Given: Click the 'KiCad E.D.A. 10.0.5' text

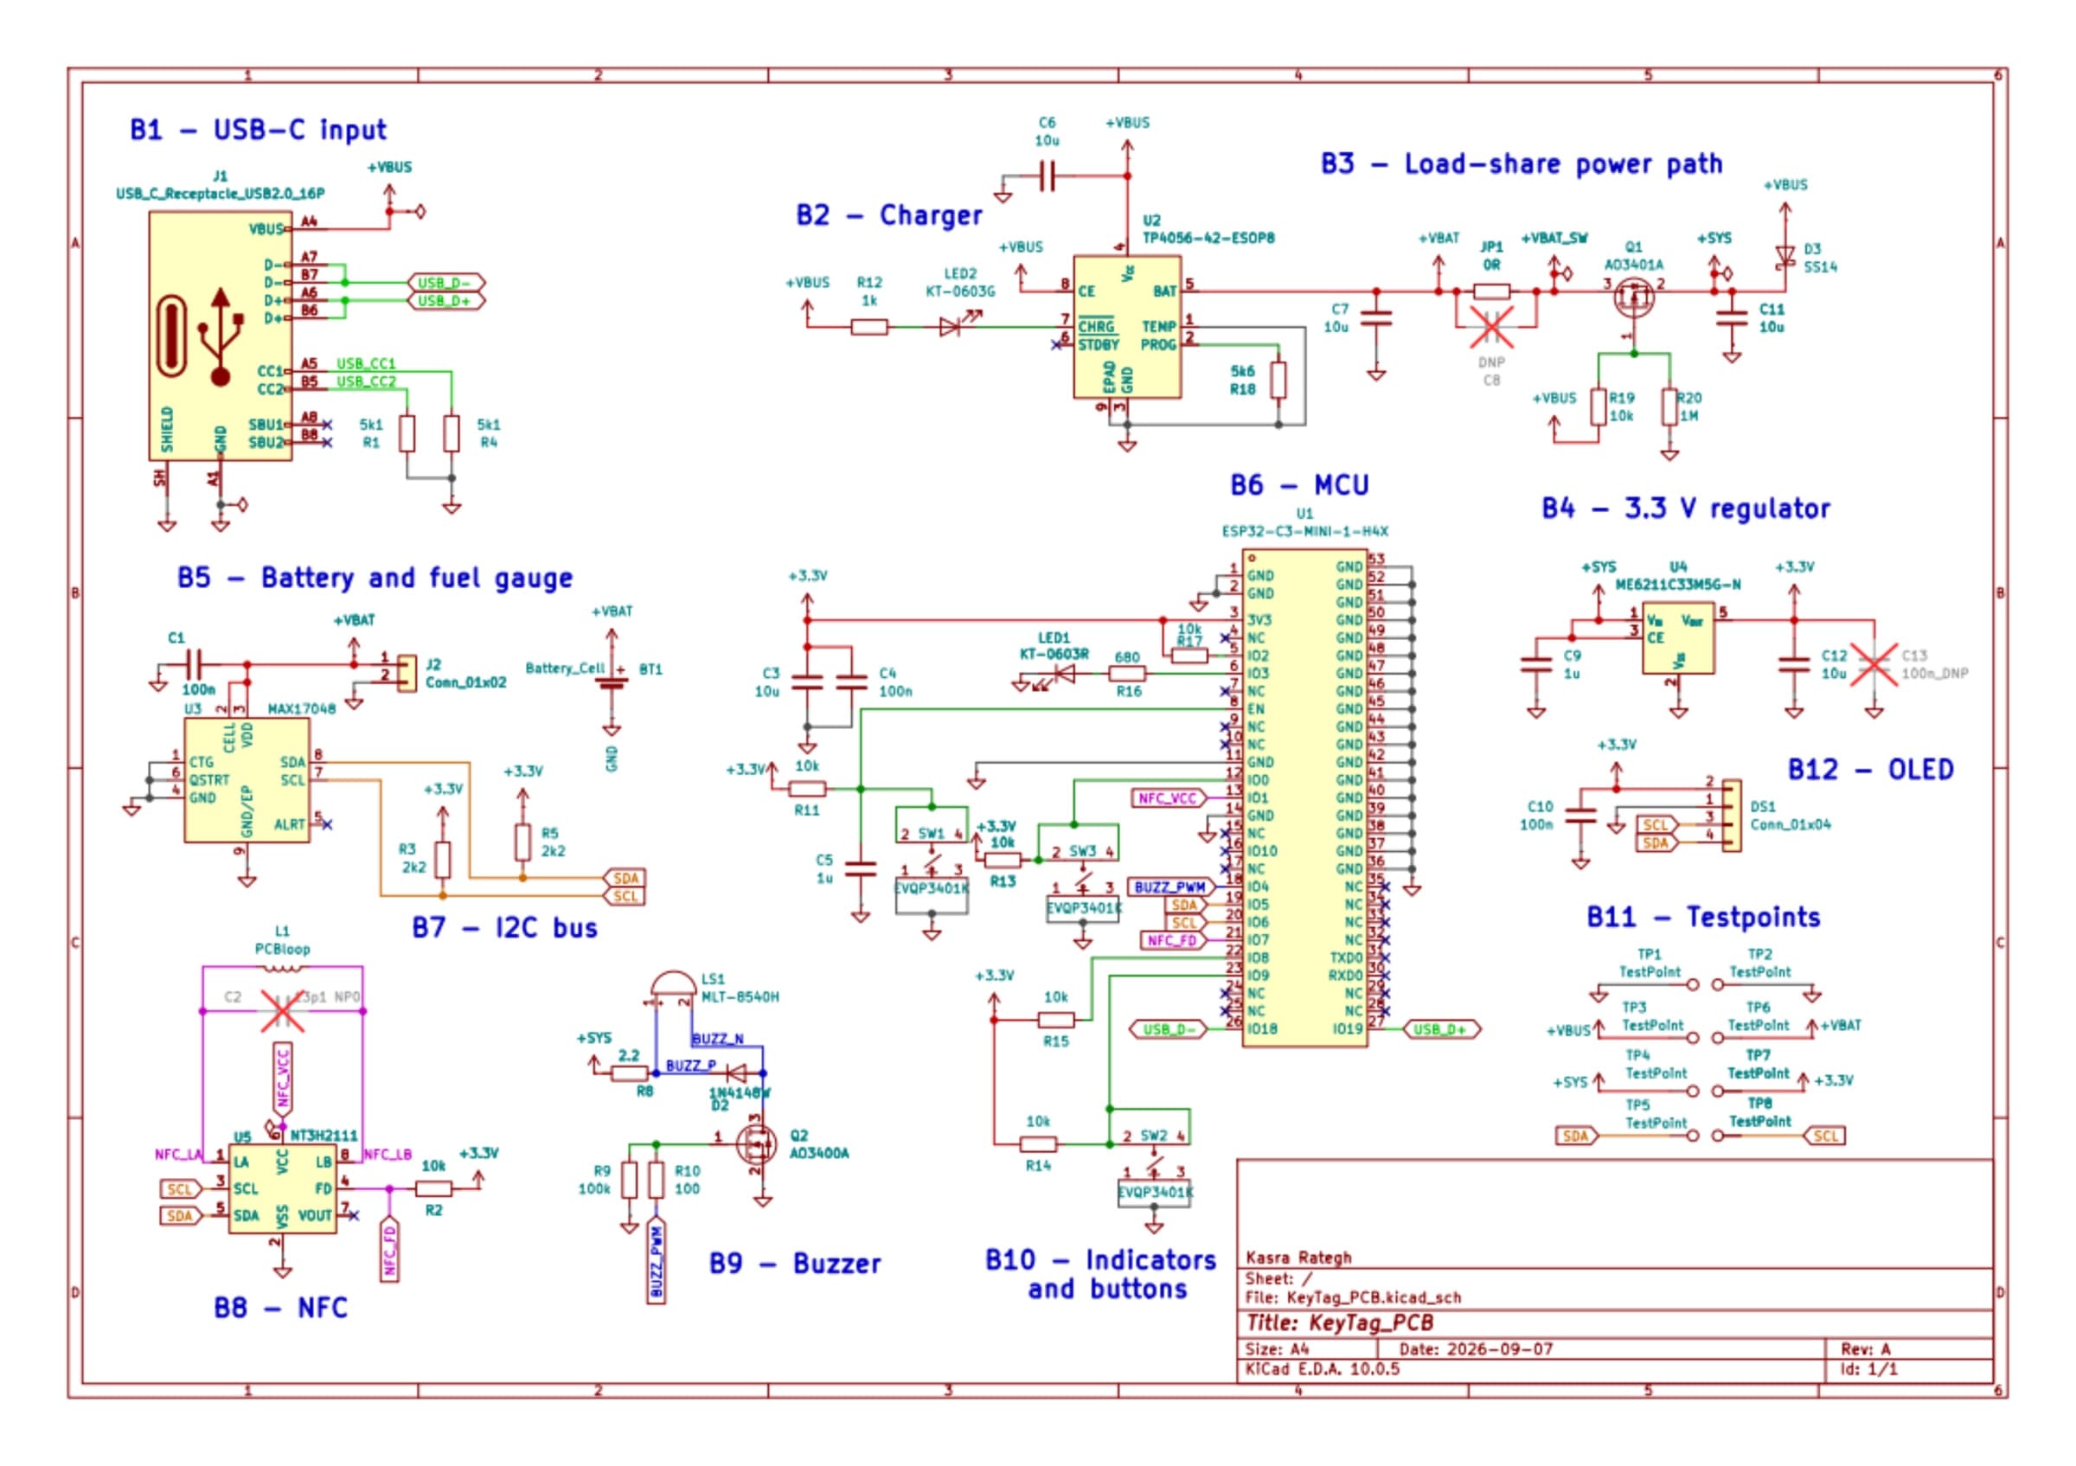Looking at the screenshot, I should 1322,1368.
